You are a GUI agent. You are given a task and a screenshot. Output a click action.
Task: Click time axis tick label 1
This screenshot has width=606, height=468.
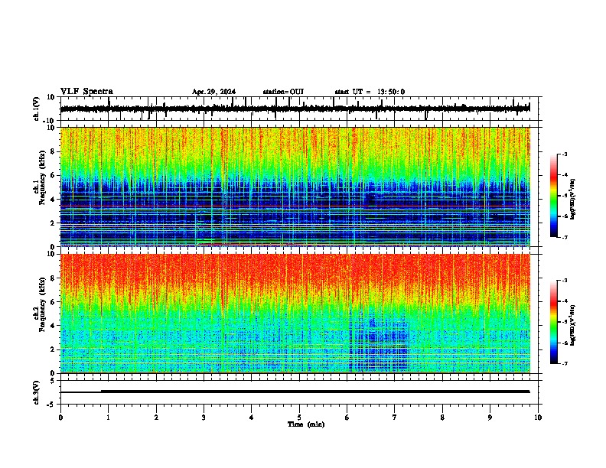pos(108,418)
